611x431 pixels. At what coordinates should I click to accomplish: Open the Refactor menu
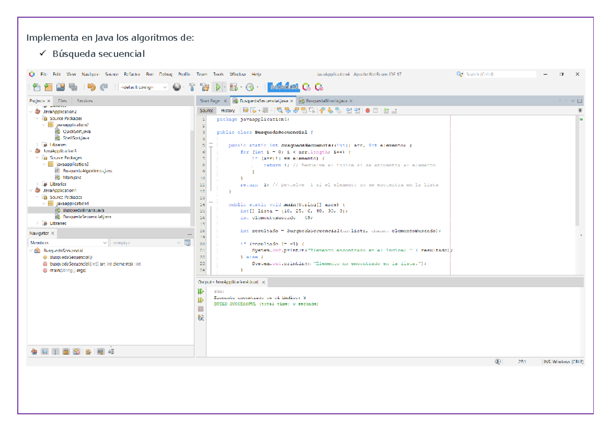131,74
